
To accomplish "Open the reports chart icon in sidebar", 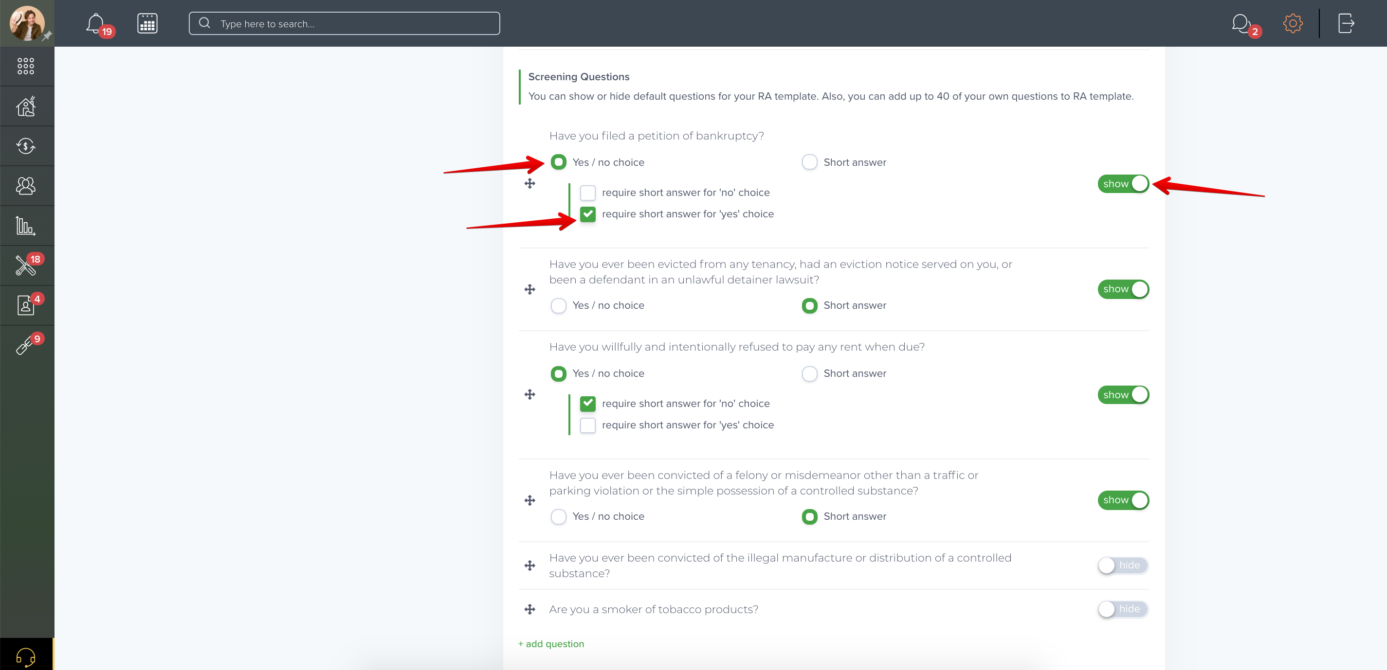I will pos(26,225).
